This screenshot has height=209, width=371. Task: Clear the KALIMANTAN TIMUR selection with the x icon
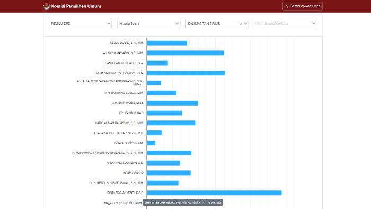(x=241, y=24)
